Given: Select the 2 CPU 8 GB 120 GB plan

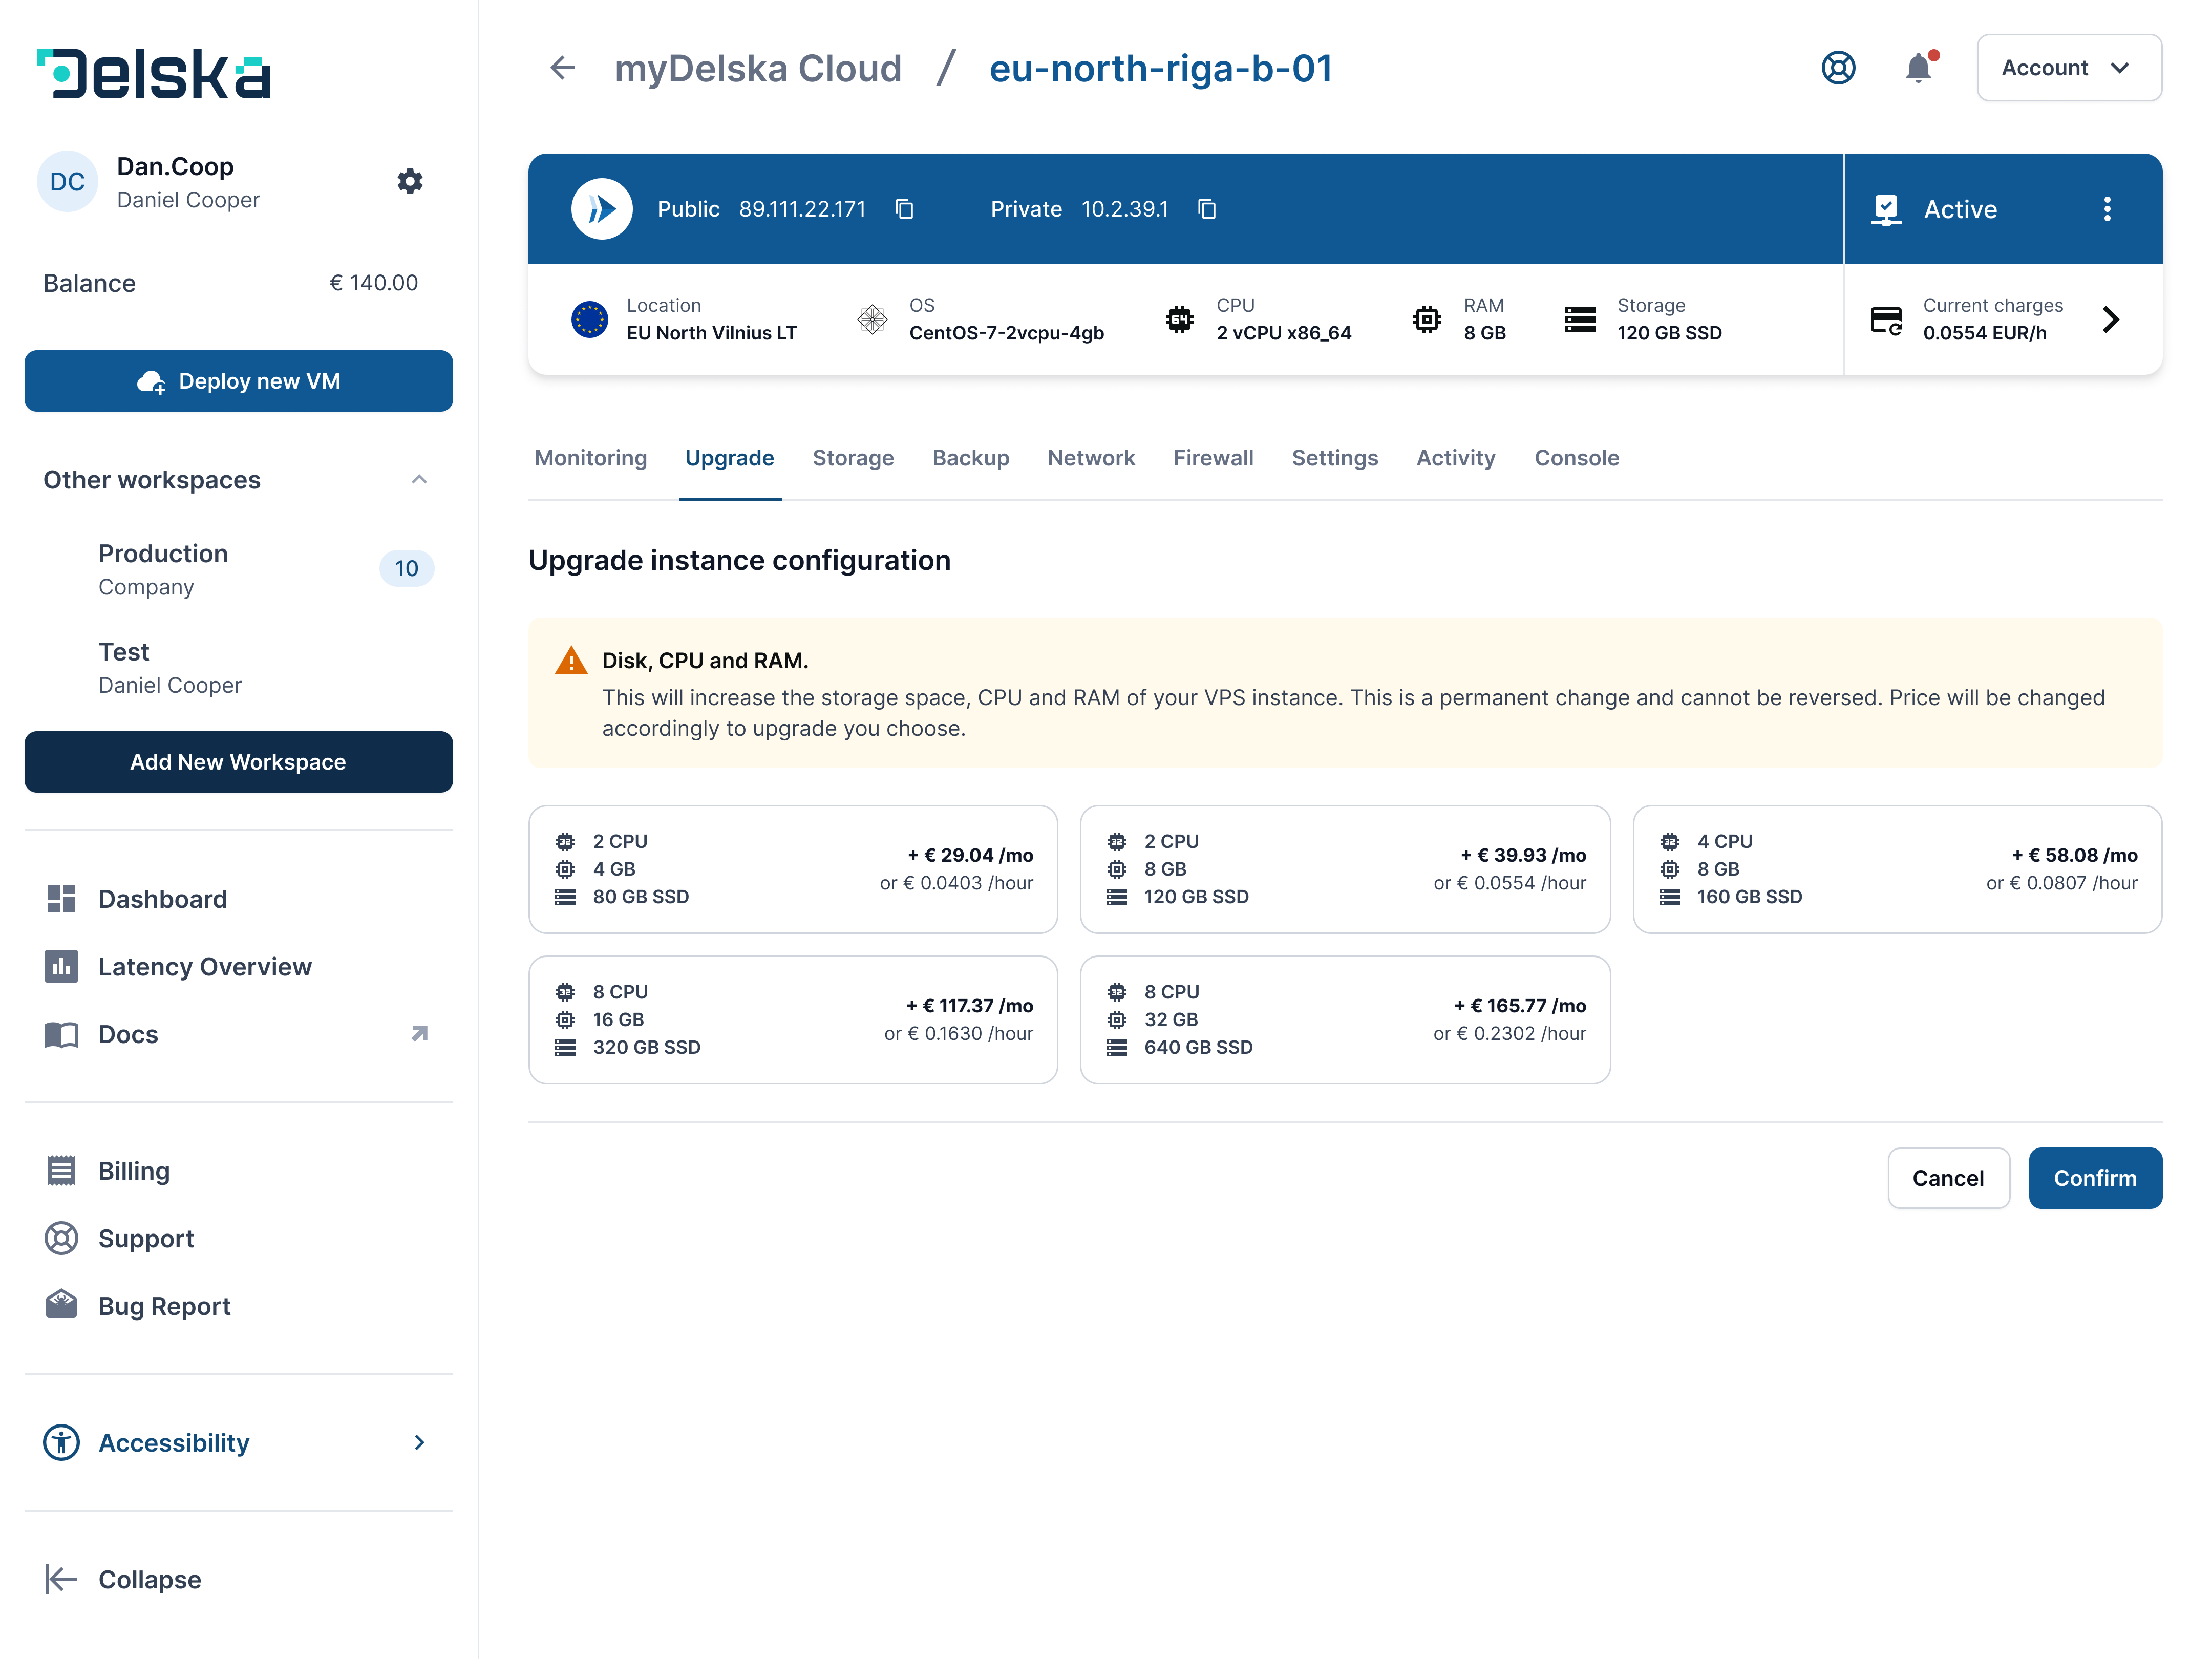Looking at the screenshot, I should click(1345, 869).
